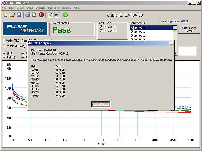The width and height of the screenshot is (202, 151).
Task: Open the Graph menu
Action: coord(20,8)
